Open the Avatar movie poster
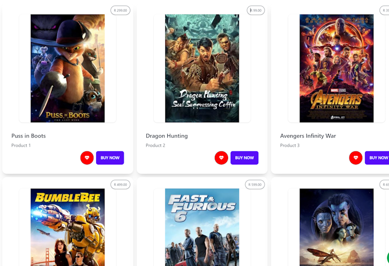 coord(336,227)
